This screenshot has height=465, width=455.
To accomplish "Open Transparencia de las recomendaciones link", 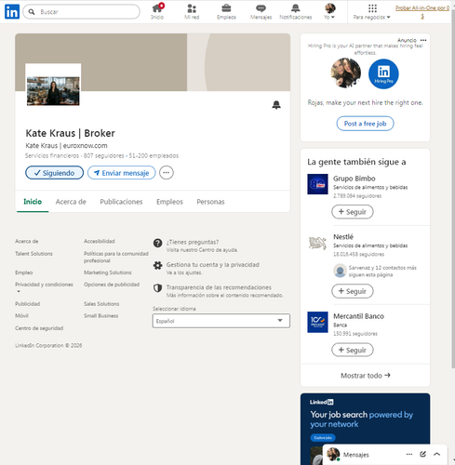I will coord(219,287).
